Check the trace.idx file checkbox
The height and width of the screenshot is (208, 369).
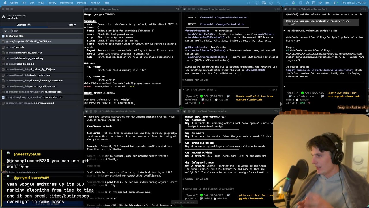click(3, 47)
